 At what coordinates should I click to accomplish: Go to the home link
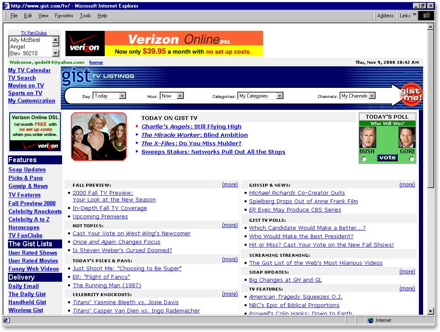pos(96,62)
